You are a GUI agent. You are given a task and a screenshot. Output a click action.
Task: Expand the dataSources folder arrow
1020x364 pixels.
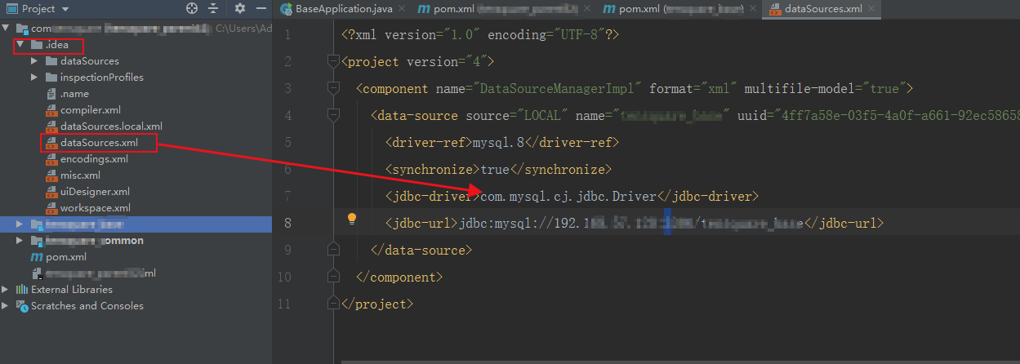click(x=34, y=61)
